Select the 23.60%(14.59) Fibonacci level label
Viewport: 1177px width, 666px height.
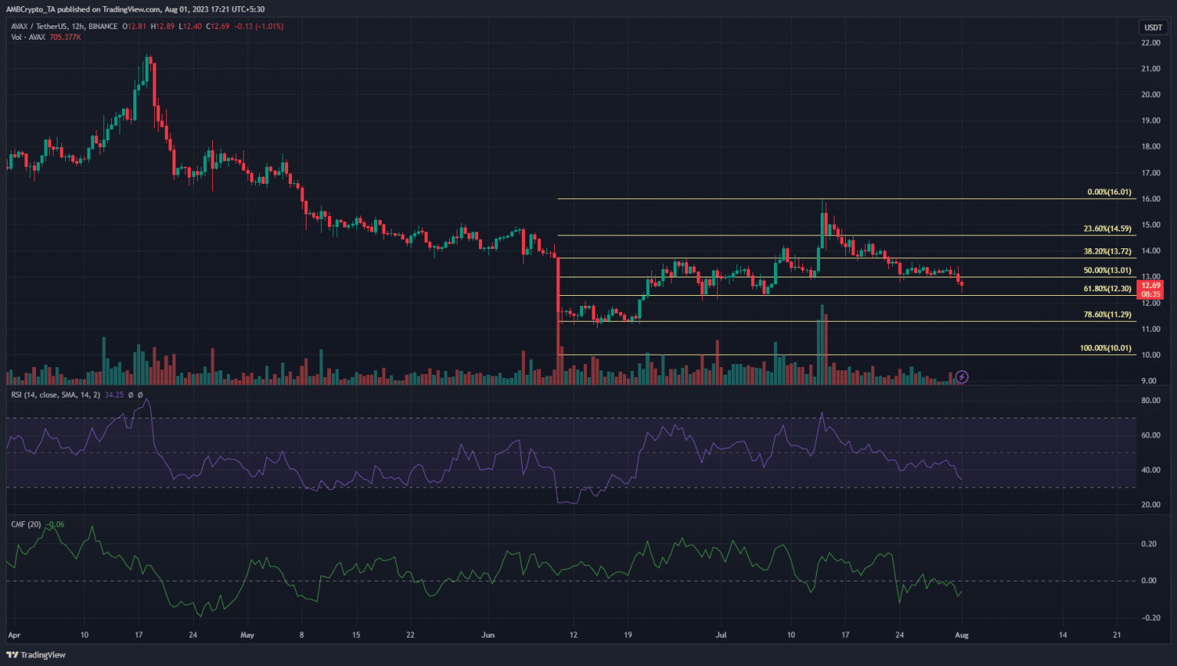click(1107, 228)
